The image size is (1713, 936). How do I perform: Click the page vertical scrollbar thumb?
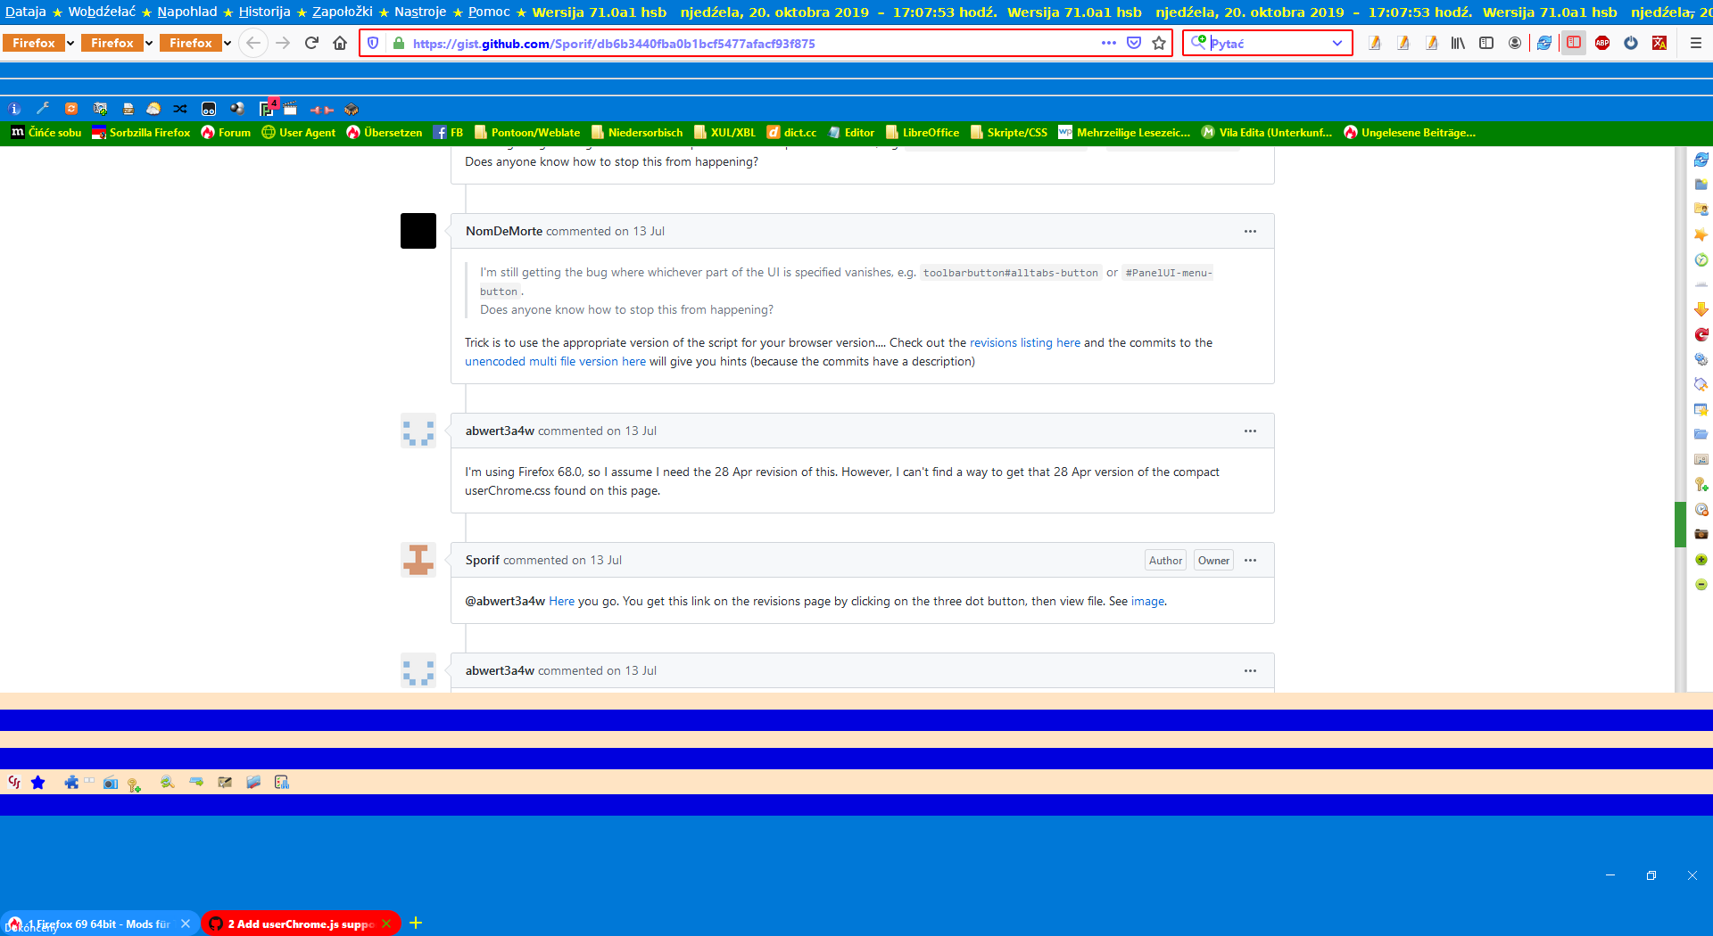(x=1680, y=524)
